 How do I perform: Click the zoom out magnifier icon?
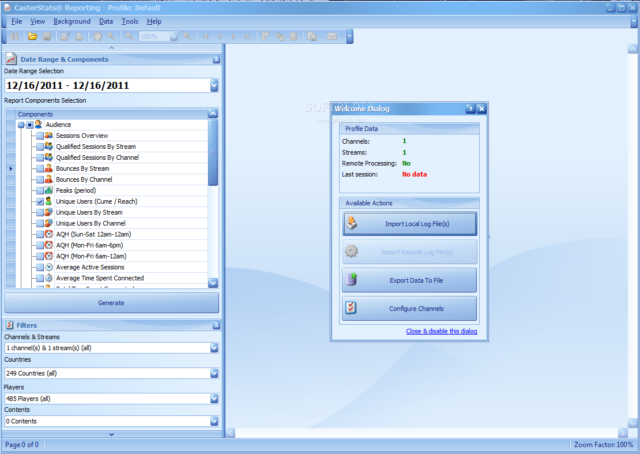[129, 36]
